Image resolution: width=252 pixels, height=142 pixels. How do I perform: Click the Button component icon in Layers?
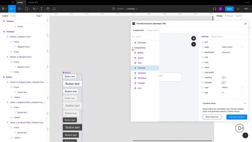coord(4,77)
